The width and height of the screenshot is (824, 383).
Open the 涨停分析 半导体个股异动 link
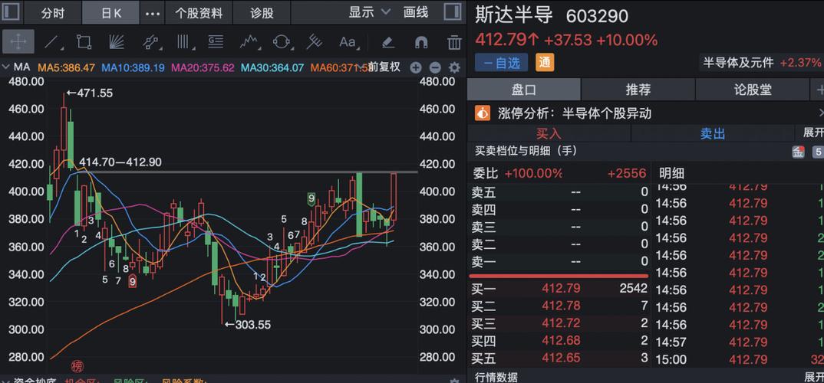pos(575,113)
